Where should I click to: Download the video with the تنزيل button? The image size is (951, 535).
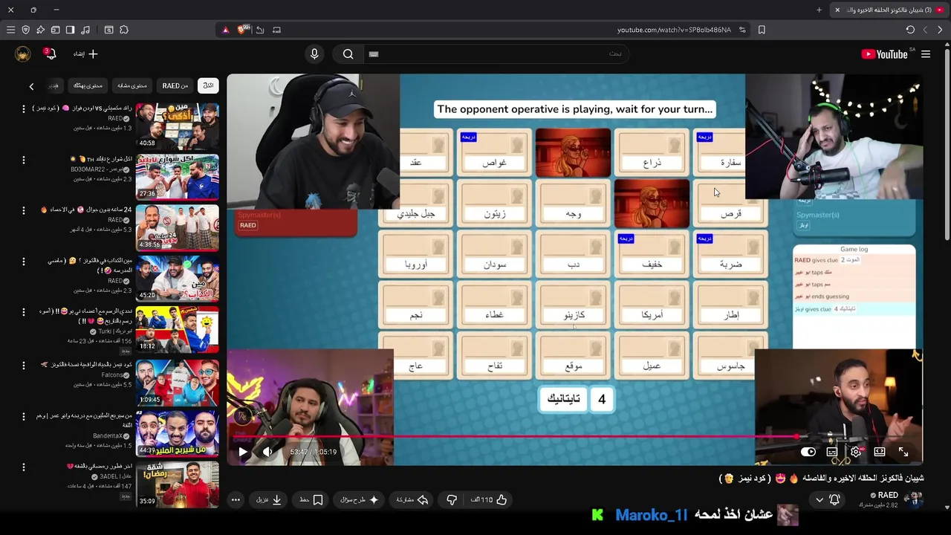pyautogui.click(x=269, y=500)
